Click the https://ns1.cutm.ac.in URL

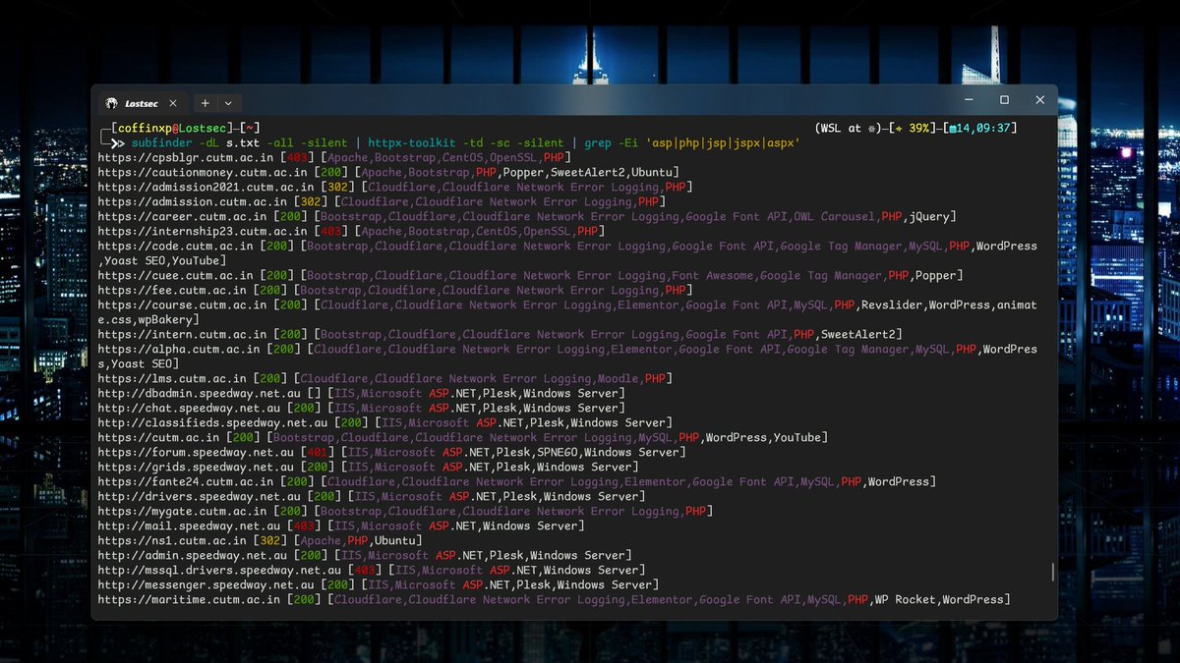172,541
